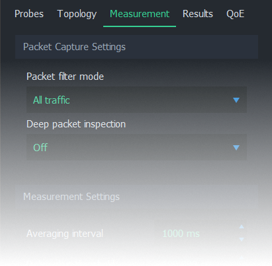Go to the QoE tab
This screenshot has width=272, height=266.
pos(235,14)
